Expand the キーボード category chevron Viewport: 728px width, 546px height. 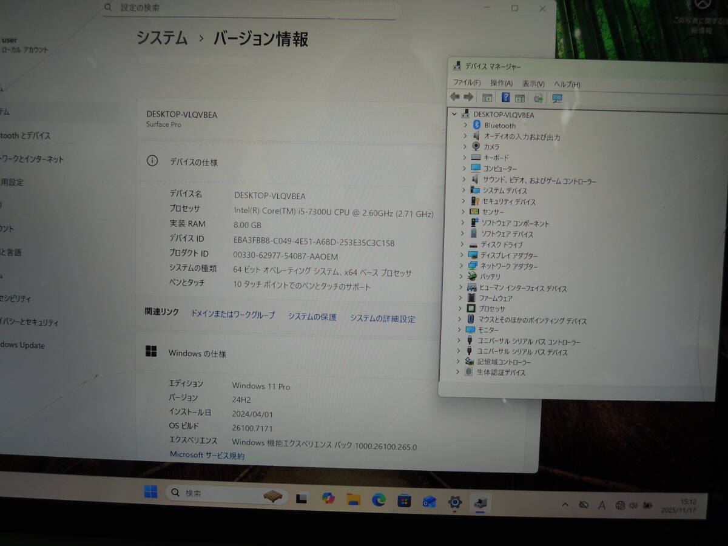point(465,157)
